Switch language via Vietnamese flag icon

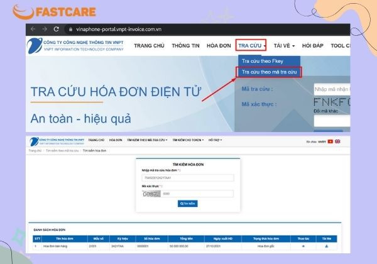331,141
